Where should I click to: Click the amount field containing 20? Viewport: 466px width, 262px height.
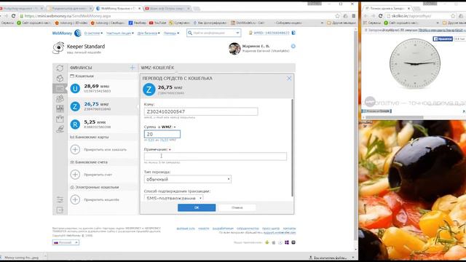pyautogui.click(x=162, y=134)
